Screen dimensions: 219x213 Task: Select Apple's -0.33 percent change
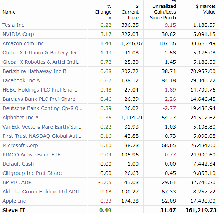[105, 201]
